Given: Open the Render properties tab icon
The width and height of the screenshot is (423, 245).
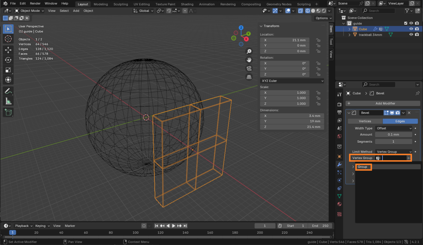Looking at the screenshot, I should click(339, 104).
